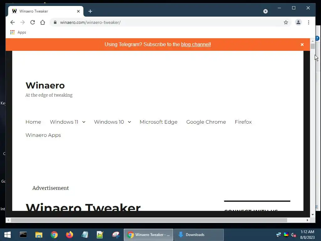
Task: Click the vertical scrollbar up arrow
Action: (x=313, y=41)
